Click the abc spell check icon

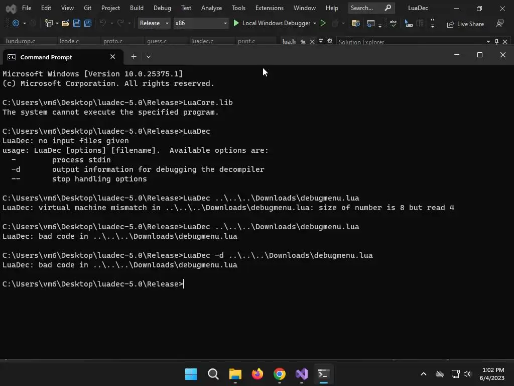click(x=393, y=23)
